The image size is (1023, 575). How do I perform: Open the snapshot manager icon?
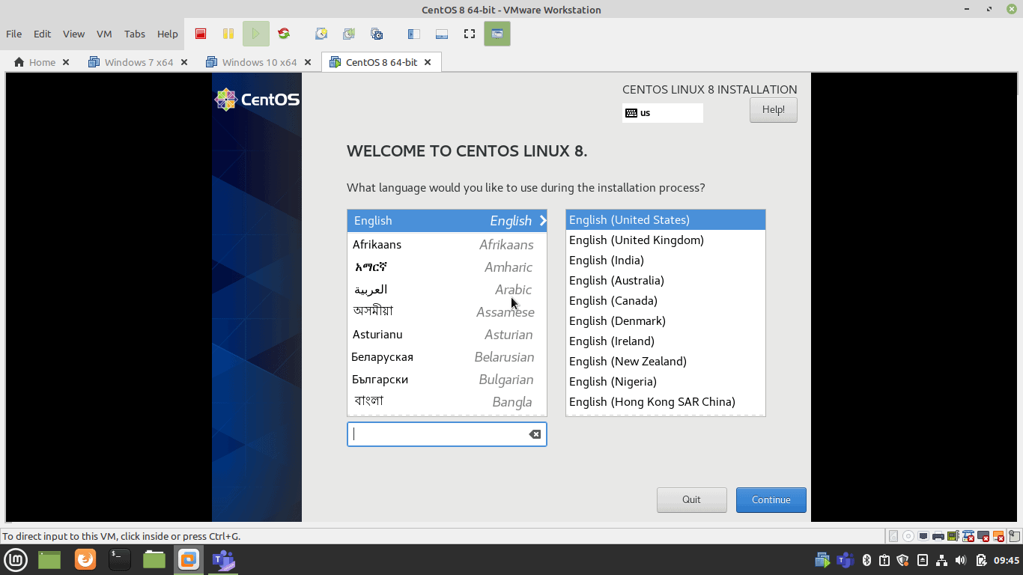tap(377, 34)
